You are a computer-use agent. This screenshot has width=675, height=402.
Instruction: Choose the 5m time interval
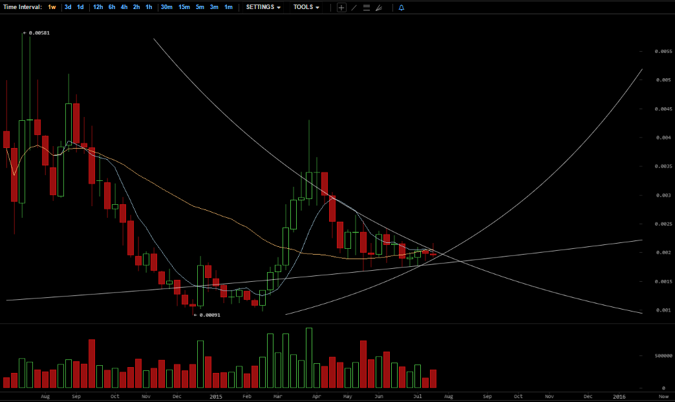(200, 7)
